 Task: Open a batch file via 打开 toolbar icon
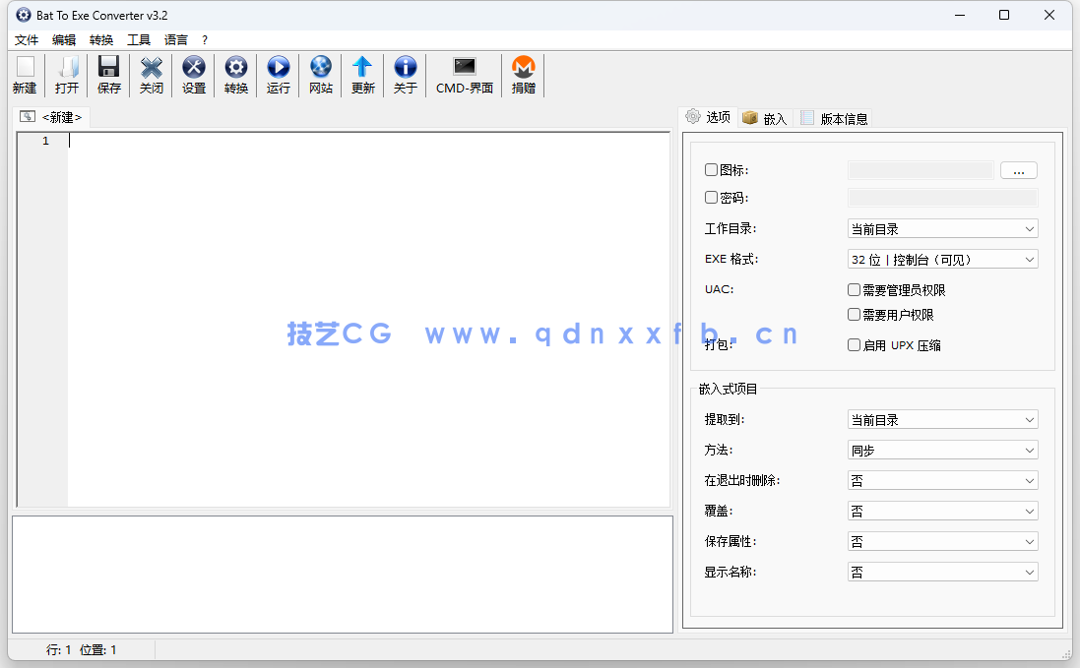(x=66, y=75)
